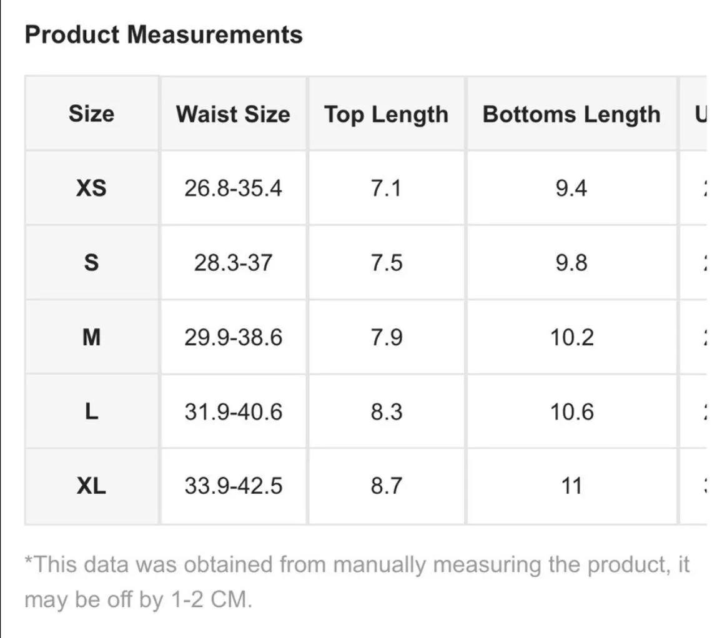Click the M size row label
This screenshot has height=638, width=727.
pos(91,337)
